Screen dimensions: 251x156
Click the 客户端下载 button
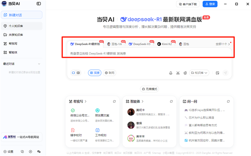coord(188,4)
